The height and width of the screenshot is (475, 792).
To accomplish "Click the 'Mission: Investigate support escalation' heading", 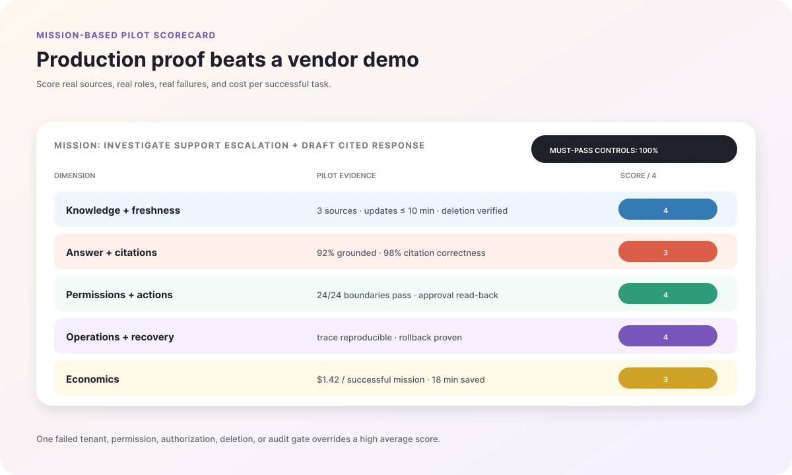I will pyautogui.click(x=240, y=145).
